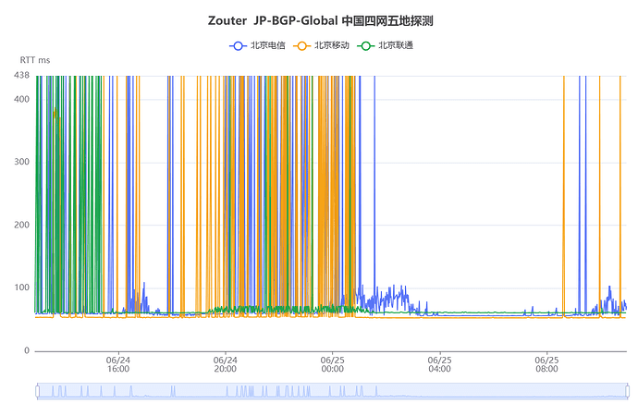Viewport: 638px width, 416px height.
Task: Click the chart title Zouter JP-BGP-Global
Action: click(320, 20)
